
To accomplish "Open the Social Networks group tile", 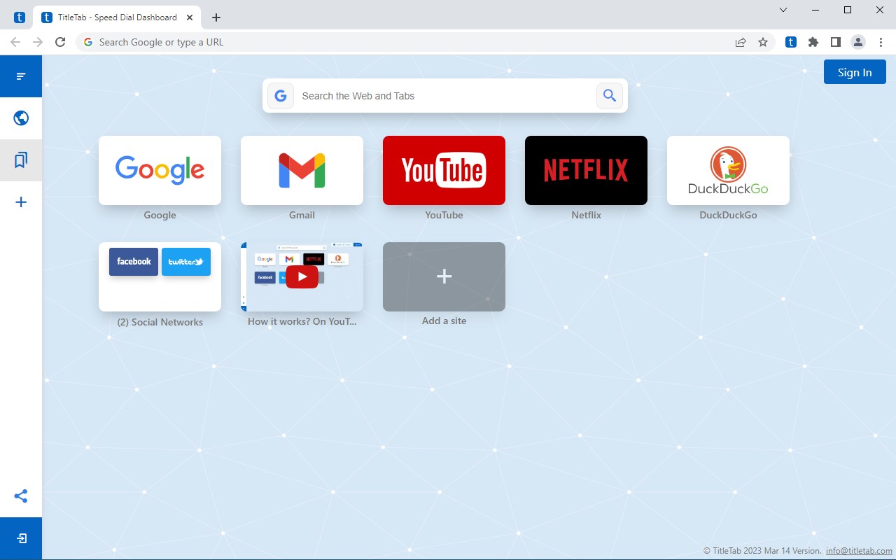I will (160, 276).
